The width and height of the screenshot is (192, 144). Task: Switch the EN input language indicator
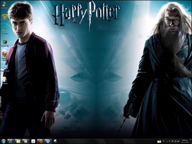(x=163, y=141)
